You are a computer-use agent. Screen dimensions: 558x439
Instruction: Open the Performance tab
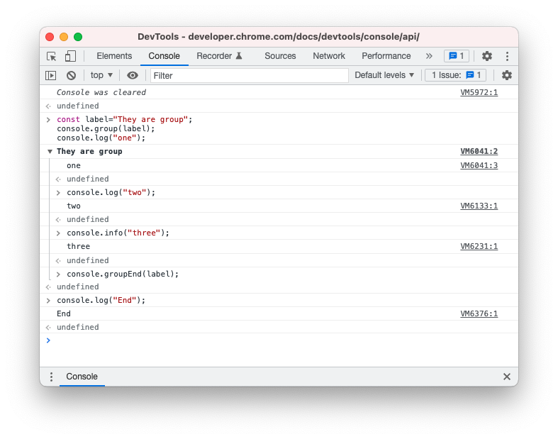386,56
